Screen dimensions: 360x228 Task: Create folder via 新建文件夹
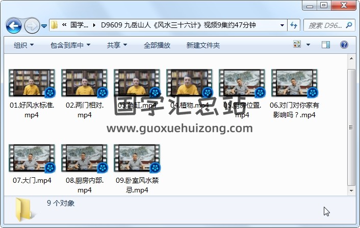point(203,45)
